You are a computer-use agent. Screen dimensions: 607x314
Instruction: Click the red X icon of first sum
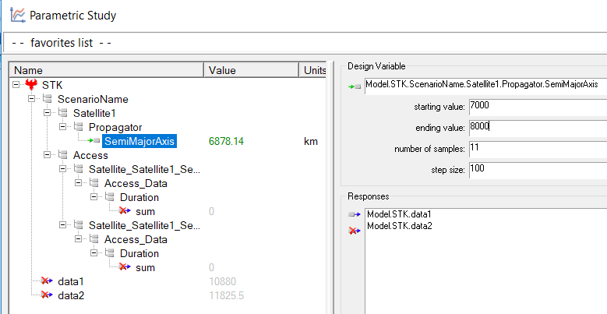(x=125, y=211)
